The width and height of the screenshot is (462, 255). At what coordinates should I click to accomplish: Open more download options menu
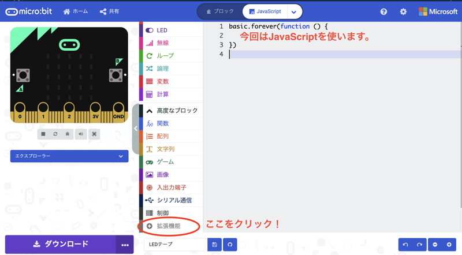pos(125,245)
